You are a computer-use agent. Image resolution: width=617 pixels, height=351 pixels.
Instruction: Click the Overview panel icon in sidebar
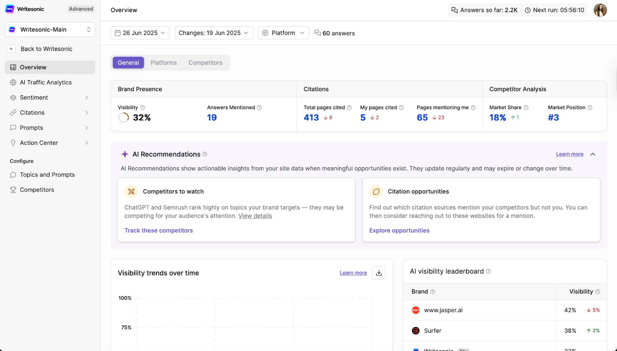coord(13,67)
